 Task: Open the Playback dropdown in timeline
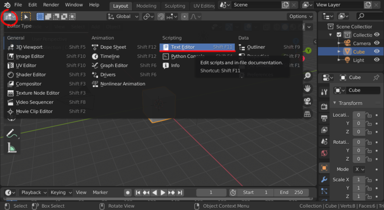pos(34,193)
